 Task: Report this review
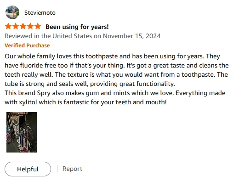[x=72, y=169]
